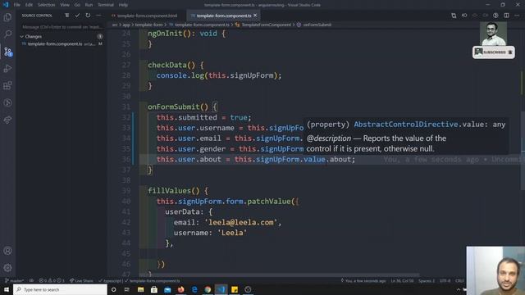Select the Source Control activity bar icon

pos(7,52)
